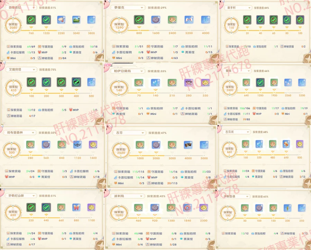Image resolution: width=311 pixels, height=250 pixels.
Task: Click the checked 100 reward in 艾爾貝塔 panel
Action: pos(31,82)
